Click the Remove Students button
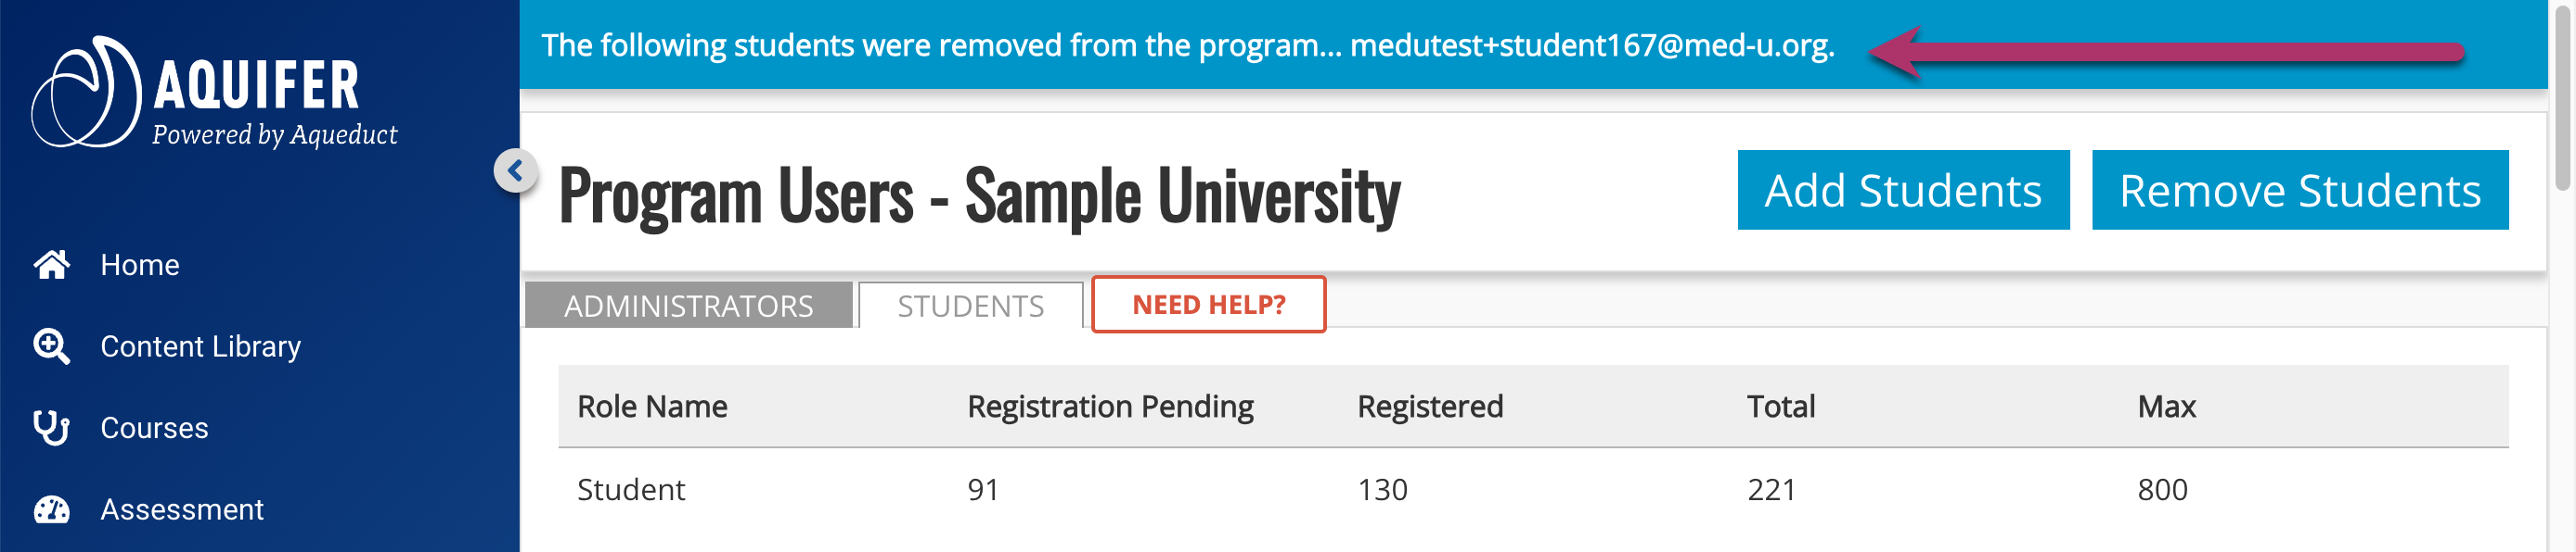The width and height of the screenshot is (2576, 552). tap(2300, 191)
